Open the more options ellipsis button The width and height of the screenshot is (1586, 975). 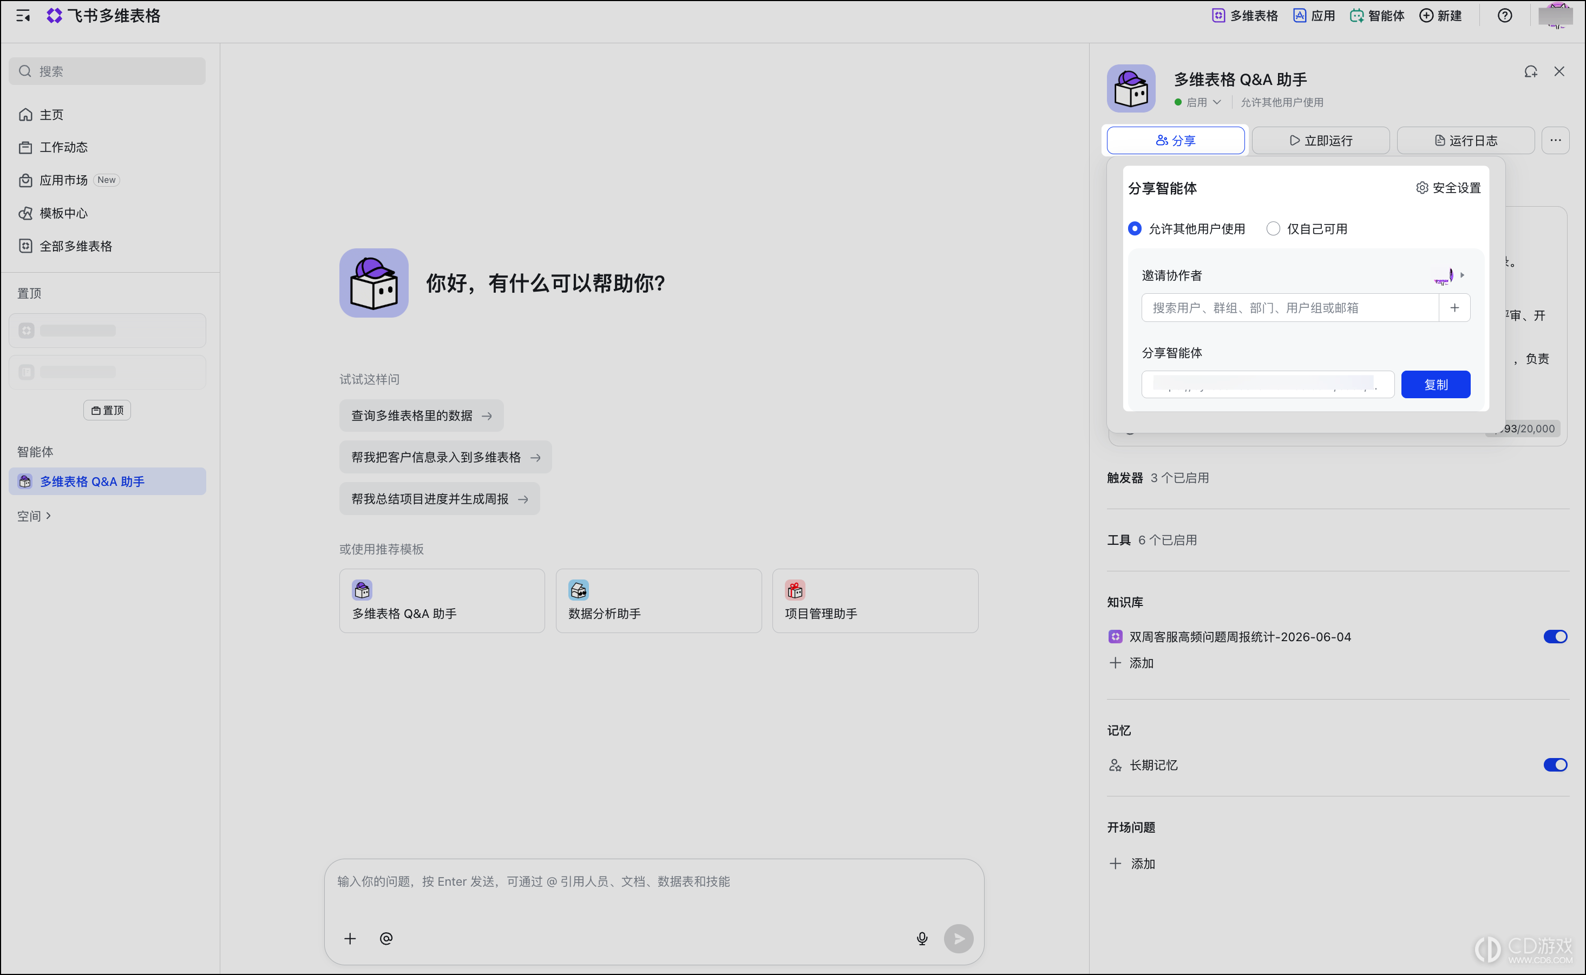coord(1555,140)
